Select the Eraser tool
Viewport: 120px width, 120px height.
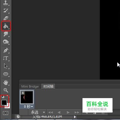tap(6, 18)
